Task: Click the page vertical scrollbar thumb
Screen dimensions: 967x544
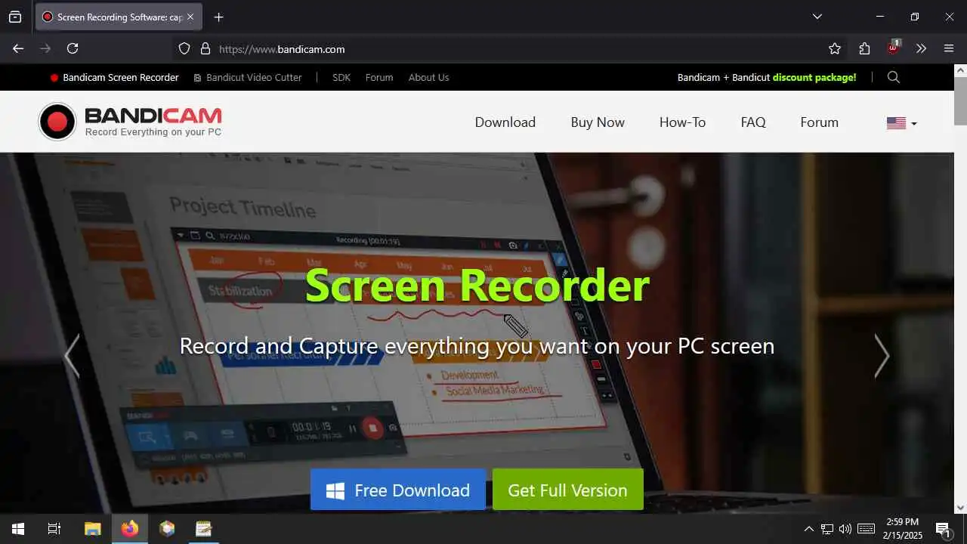Action: 960,100
